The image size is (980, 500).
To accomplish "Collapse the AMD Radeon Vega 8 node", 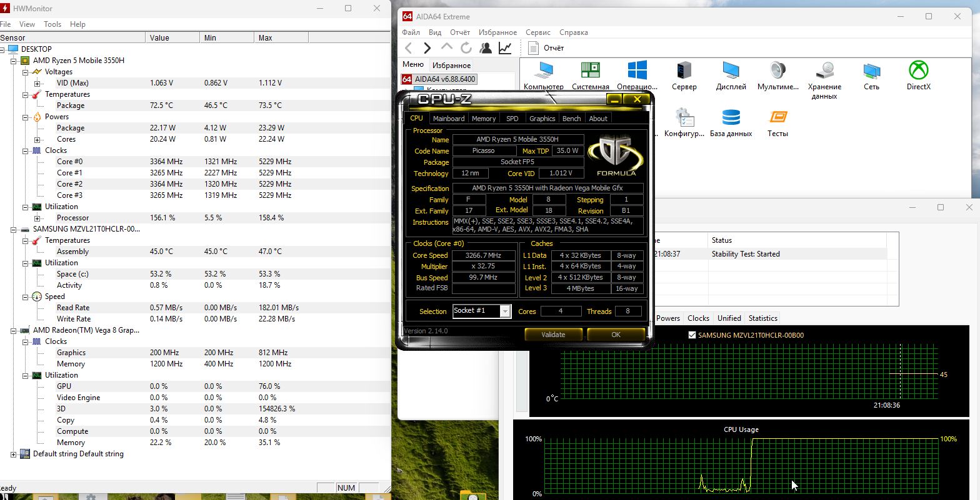I will pos(14,330).
